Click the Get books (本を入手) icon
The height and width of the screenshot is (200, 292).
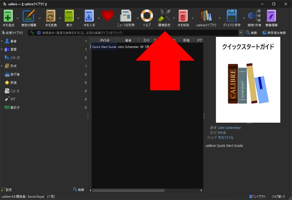point(89,16)
